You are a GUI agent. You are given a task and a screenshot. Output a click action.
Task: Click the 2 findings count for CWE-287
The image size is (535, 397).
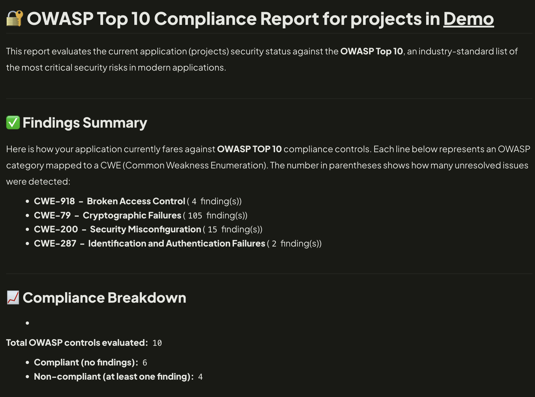274,244
